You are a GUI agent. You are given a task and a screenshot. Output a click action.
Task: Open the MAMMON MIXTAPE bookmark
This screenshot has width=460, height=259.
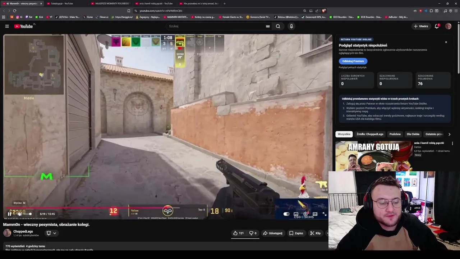(175, 17)
